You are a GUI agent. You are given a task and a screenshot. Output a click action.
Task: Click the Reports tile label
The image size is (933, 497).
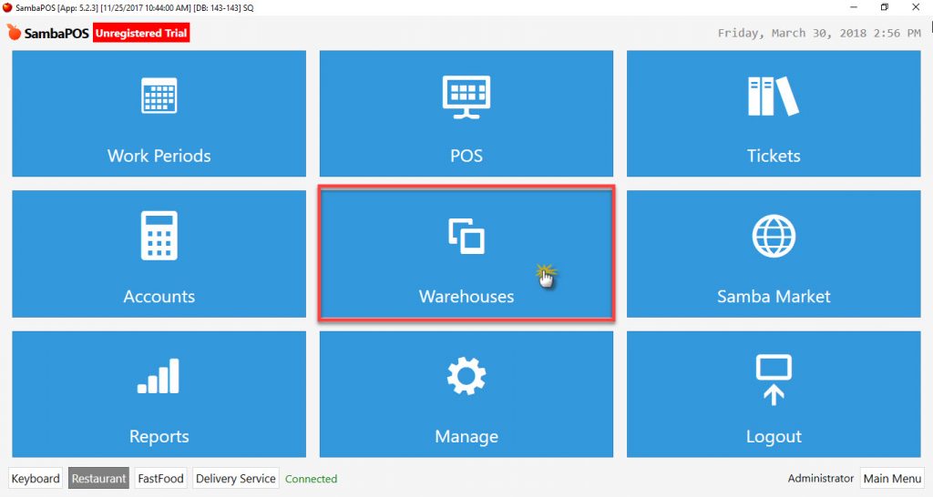tap(159, 436)
